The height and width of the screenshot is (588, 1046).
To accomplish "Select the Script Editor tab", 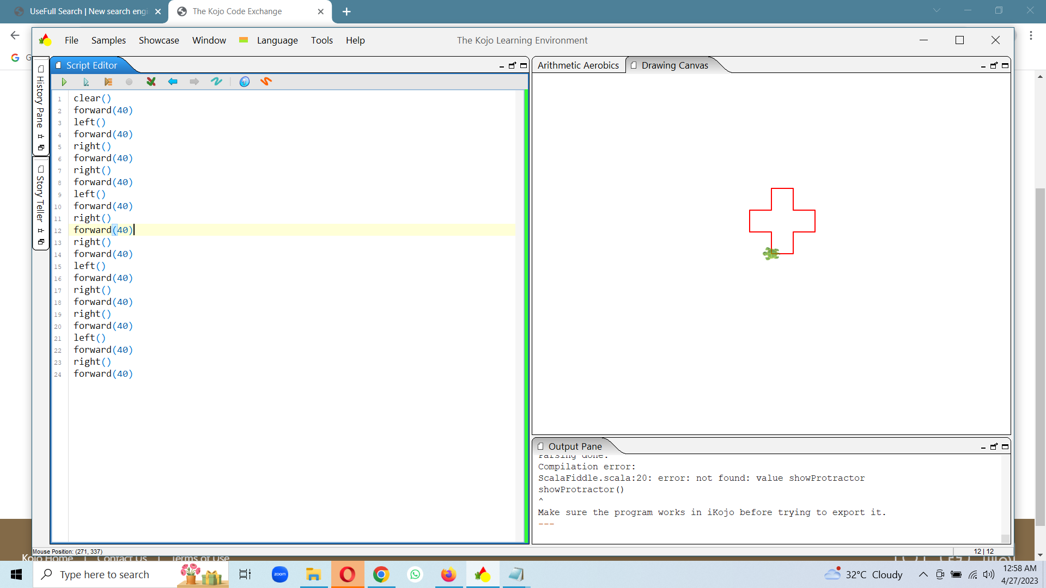I will [x=91, y=65].
